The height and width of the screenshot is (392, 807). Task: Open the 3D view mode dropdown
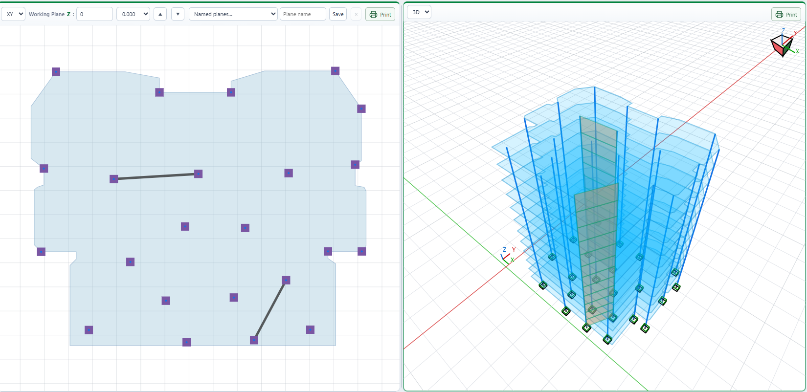pyautogui.click(x=419, y=12)
